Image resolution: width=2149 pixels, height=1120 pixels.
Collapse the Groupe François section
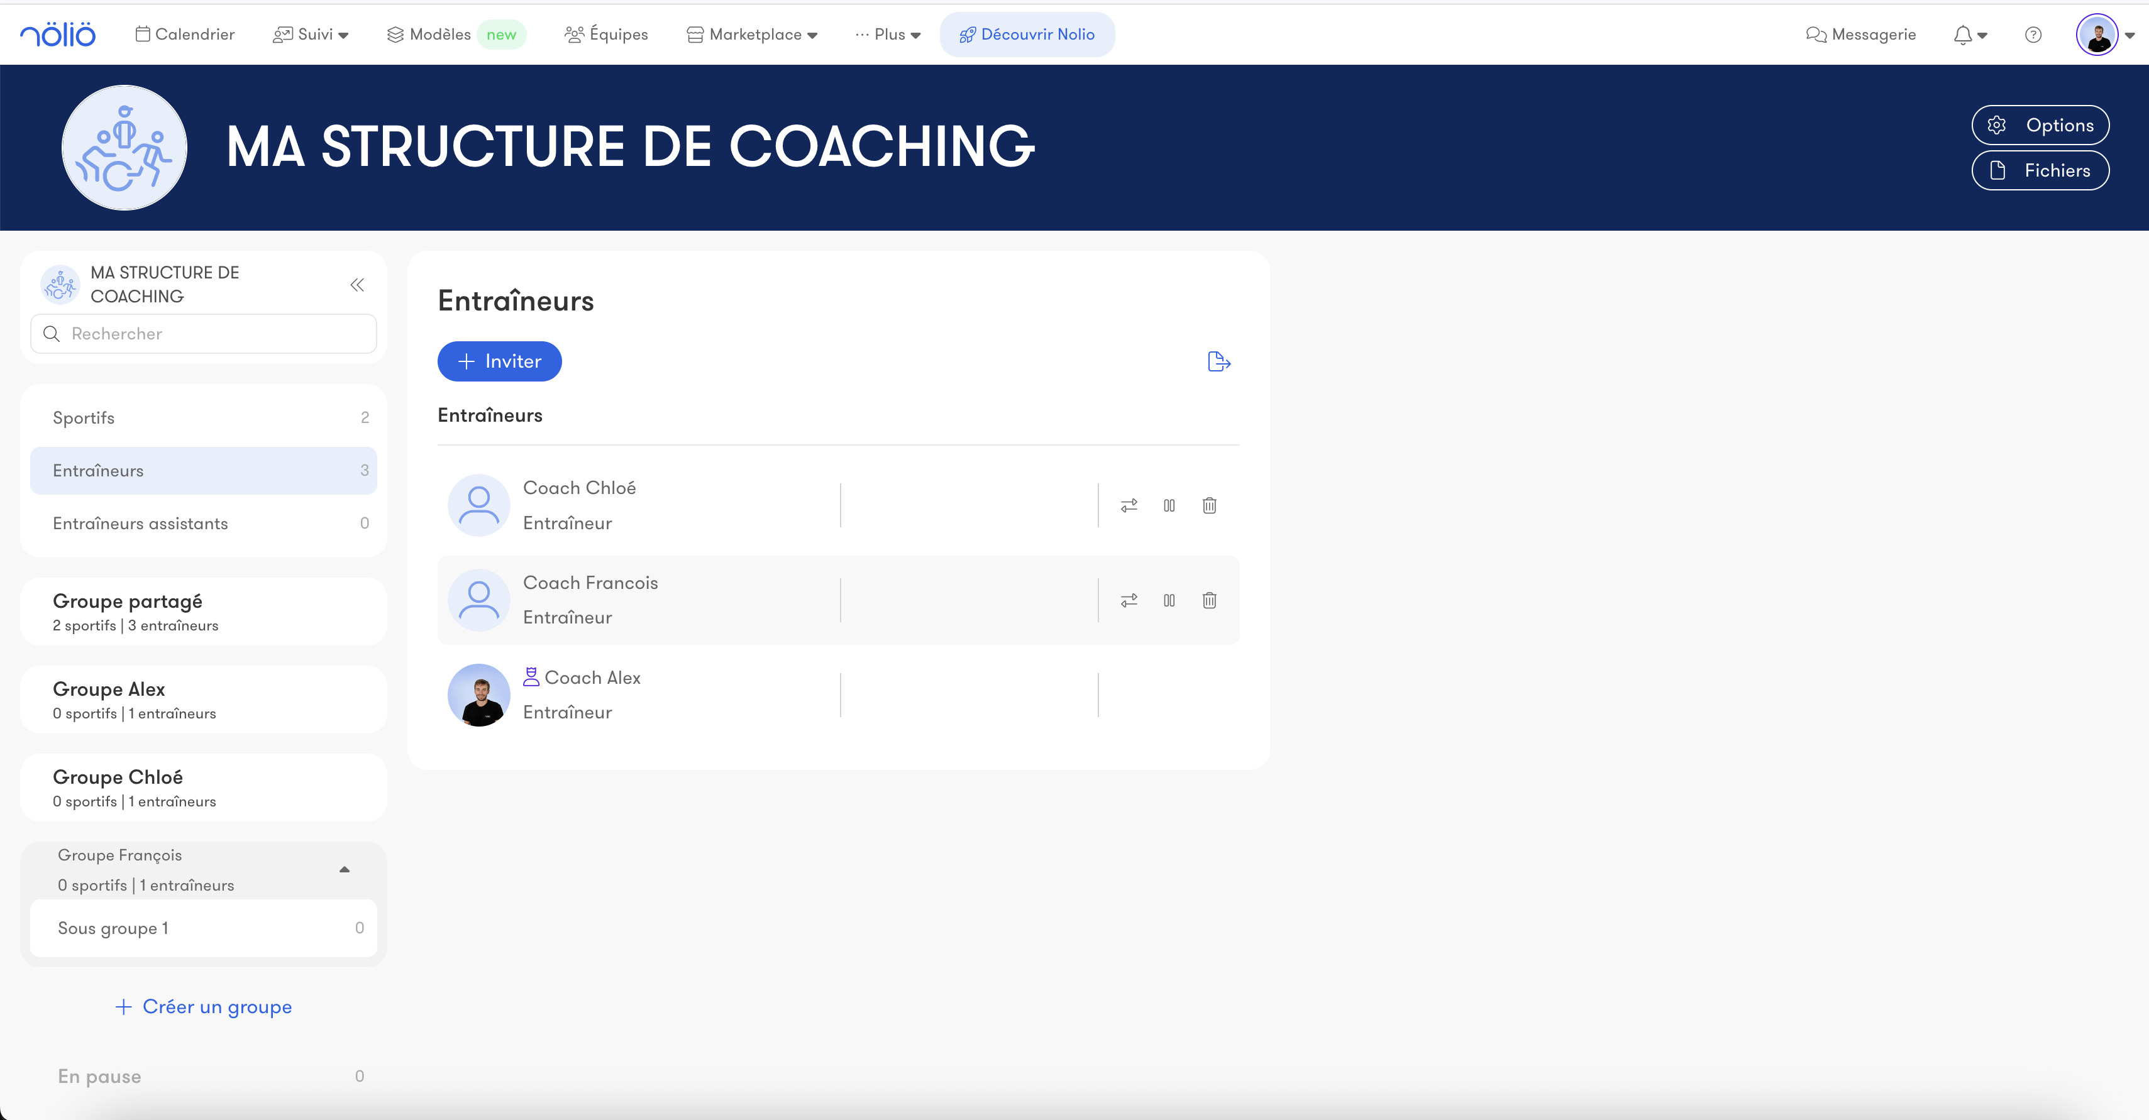345,870
